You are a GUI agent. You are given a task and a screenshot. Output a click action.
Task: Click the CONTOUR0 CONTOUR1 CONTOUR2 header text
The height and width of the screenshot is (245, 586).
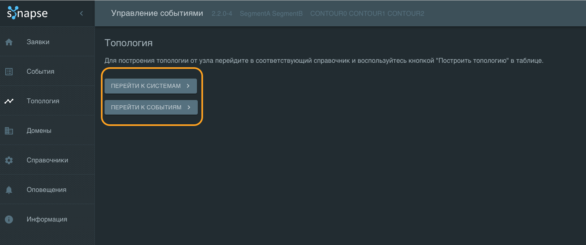pos(367,14)
